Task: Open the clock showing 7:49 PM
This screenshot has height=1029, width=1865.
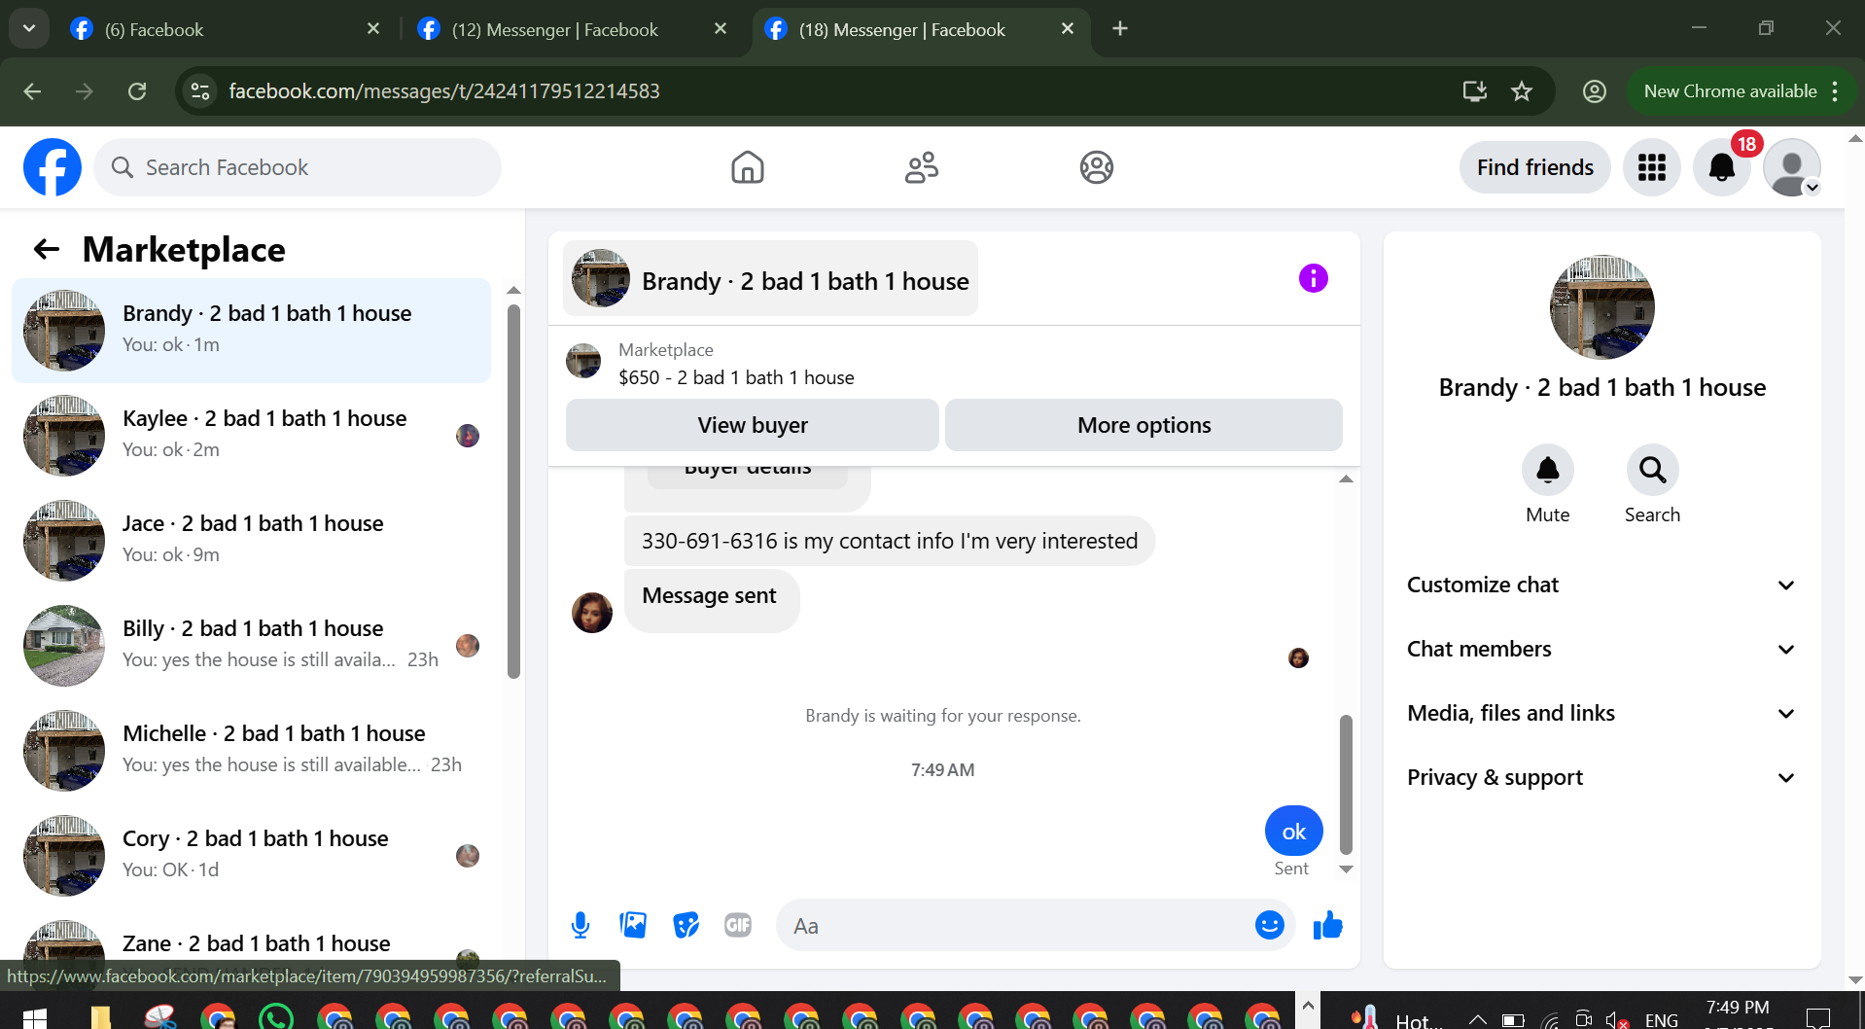Action: coord(1738,1008)
